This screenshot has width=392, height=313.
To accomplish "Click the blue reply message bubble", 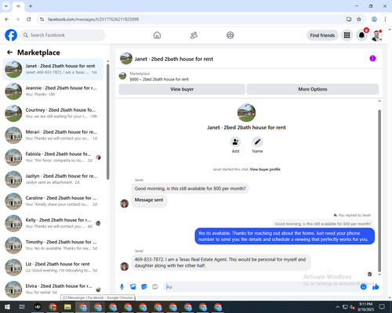I will pos(285,236).
